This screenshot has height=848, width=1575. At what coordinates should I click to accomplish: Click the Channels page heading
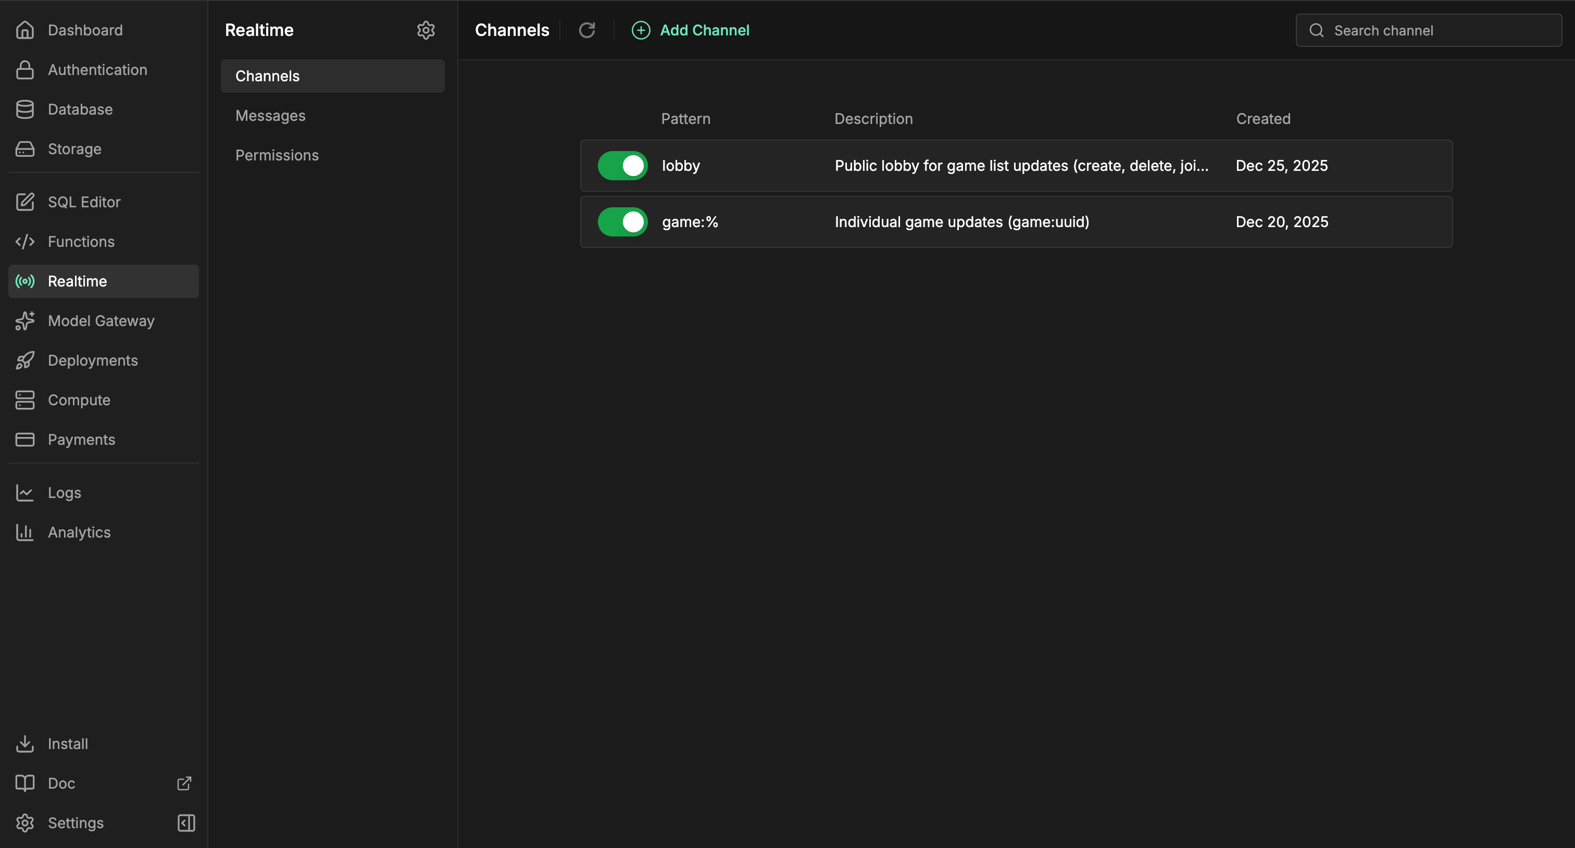(512, 30)
